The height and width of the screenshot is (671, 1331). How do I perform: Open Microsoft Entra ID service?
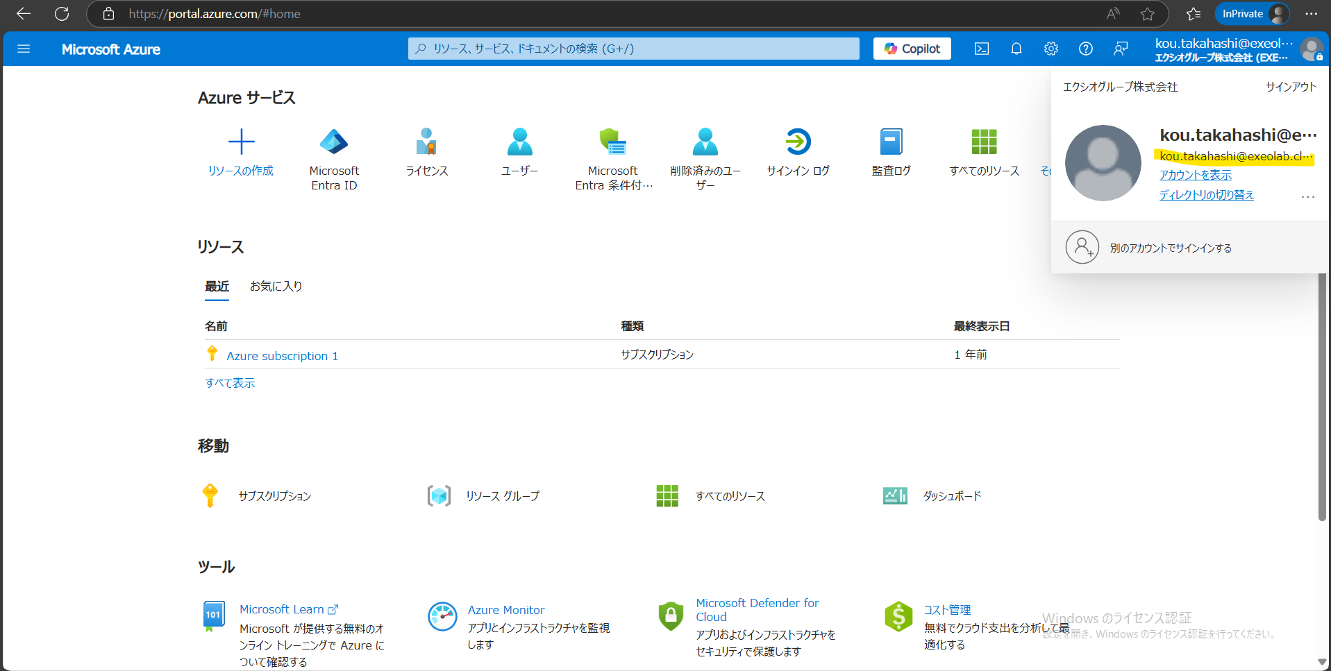click(x=334, y=142)
